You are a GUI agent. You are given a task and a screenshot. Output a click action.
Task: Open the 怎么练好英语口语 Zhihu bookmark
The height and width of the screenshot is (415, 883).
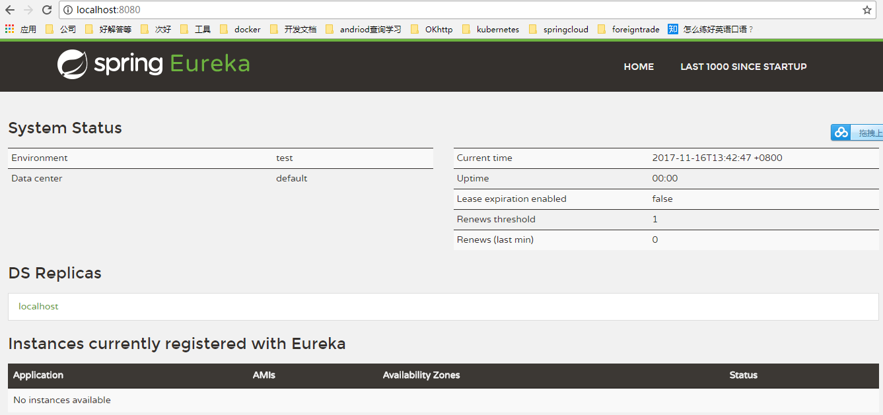(711, 29)
